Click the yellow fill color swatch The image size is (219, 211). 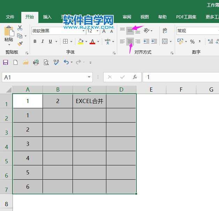click(81, 41)
